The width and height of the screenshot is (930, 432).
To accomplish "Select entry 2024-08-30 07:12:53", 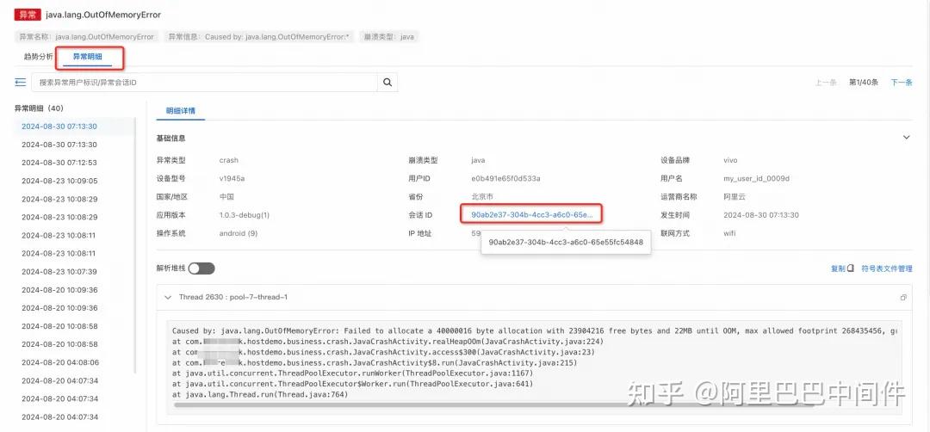I will tap(59, 163).
